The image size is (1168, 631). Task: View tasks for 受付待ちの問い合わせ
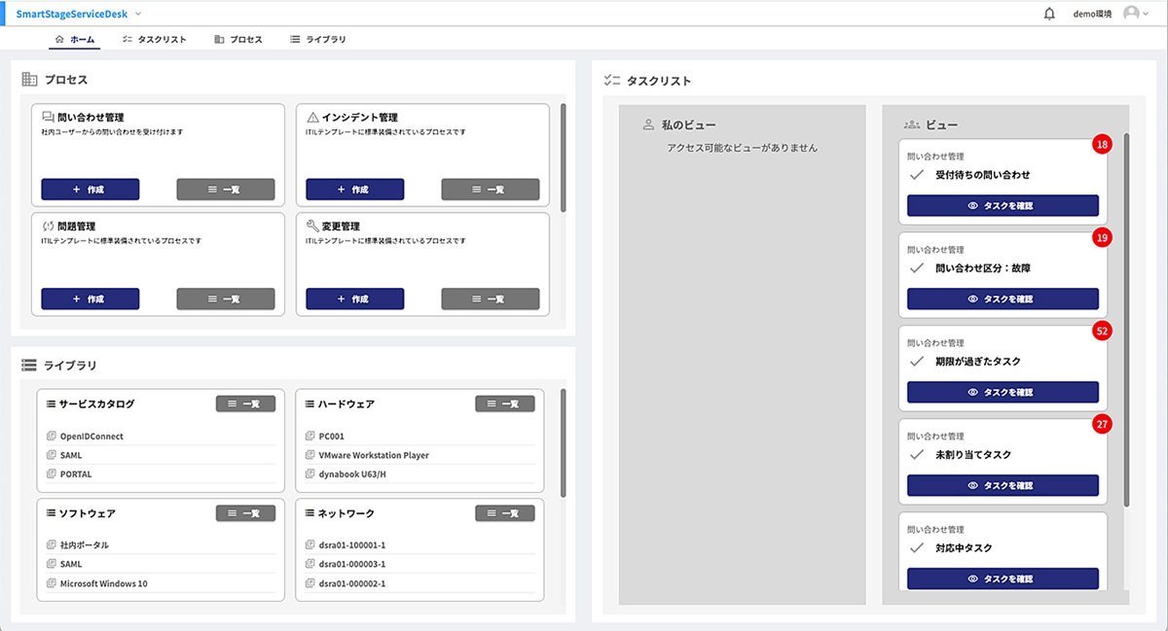1003,205
